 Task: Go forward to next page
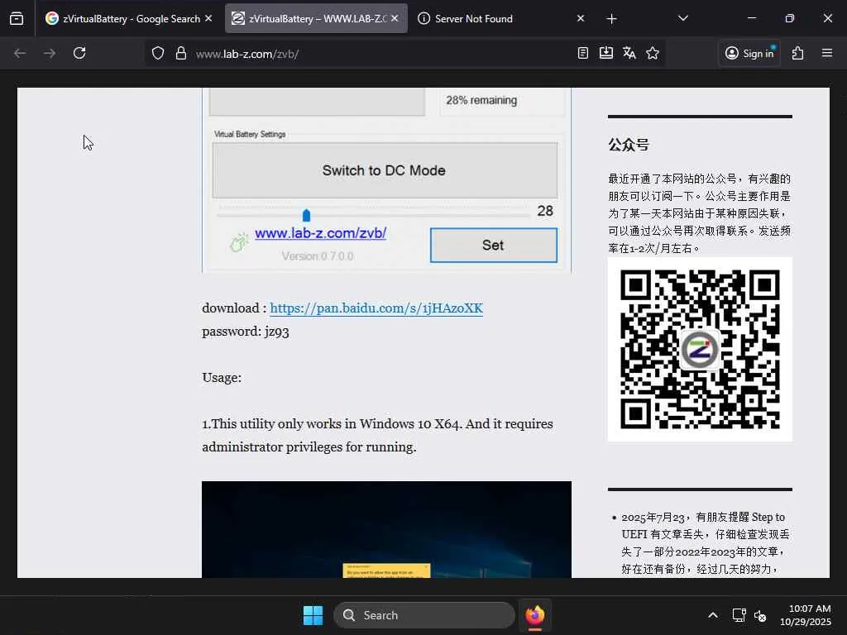(50, 54)
